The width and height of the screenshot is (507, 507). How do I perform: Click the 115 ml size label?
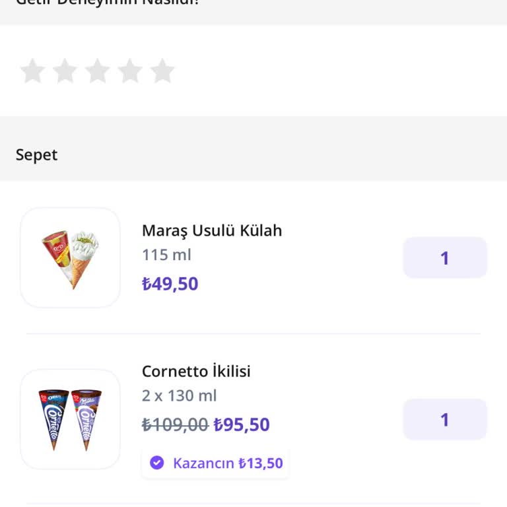166,255
